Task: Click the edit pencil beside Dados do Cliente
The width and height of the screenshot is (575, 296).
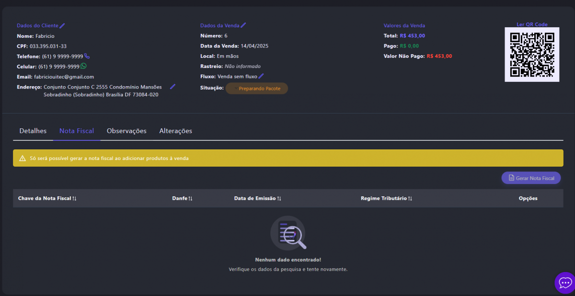Action: (62, 25)
